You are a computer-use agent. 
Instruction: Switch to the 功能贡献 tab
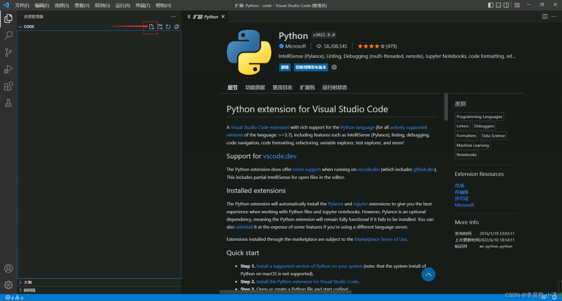(x=255, y=87)
